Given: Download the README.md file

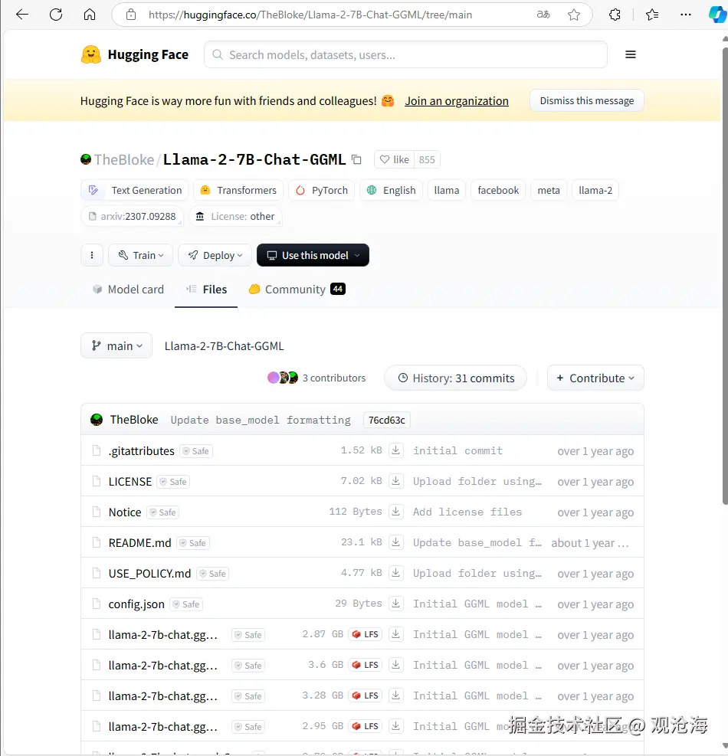Looking at the screenshot, I should pyautogui.click(x=395, y=542).
